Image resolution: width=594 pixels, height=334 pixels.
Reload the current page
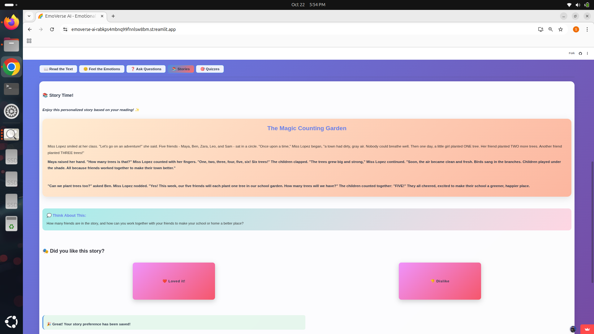tap(52, 29)
